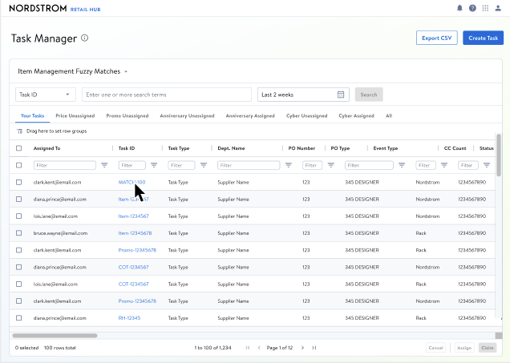Click the Claim button
This screenshot has width=510, height=363.
488,348
